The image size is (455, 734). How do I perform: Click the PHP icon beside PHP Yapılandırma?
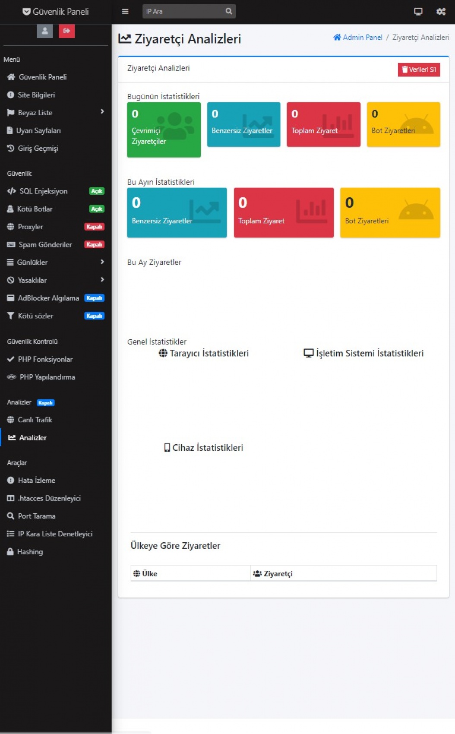pyautogui.click(x=12, y=377)
